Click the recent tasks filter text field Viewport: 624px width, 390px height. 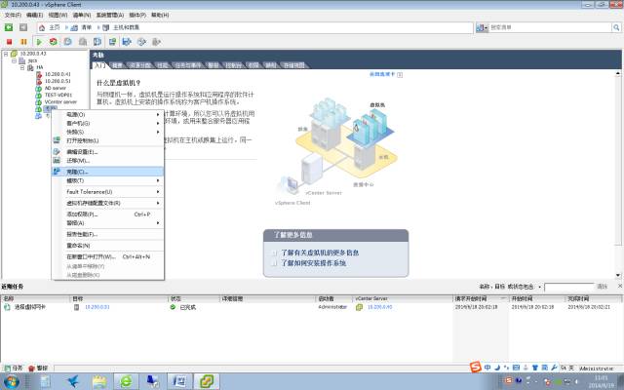pos(568,287)
